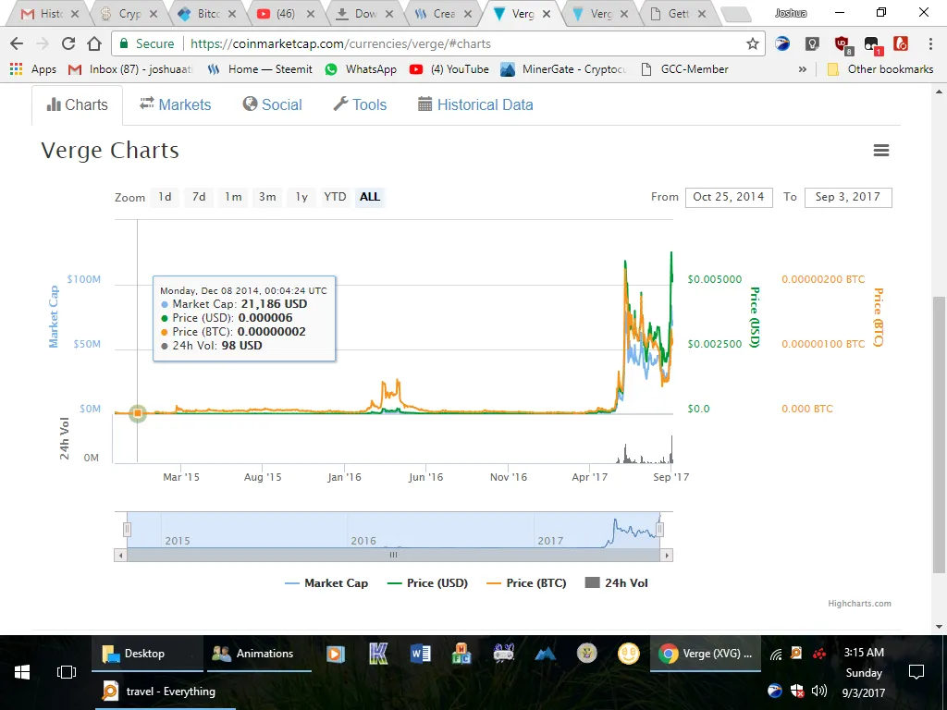This screenshot has height=710, width=947.
Task: Show more bookmarks with the chevron
Action: point(803,69)
